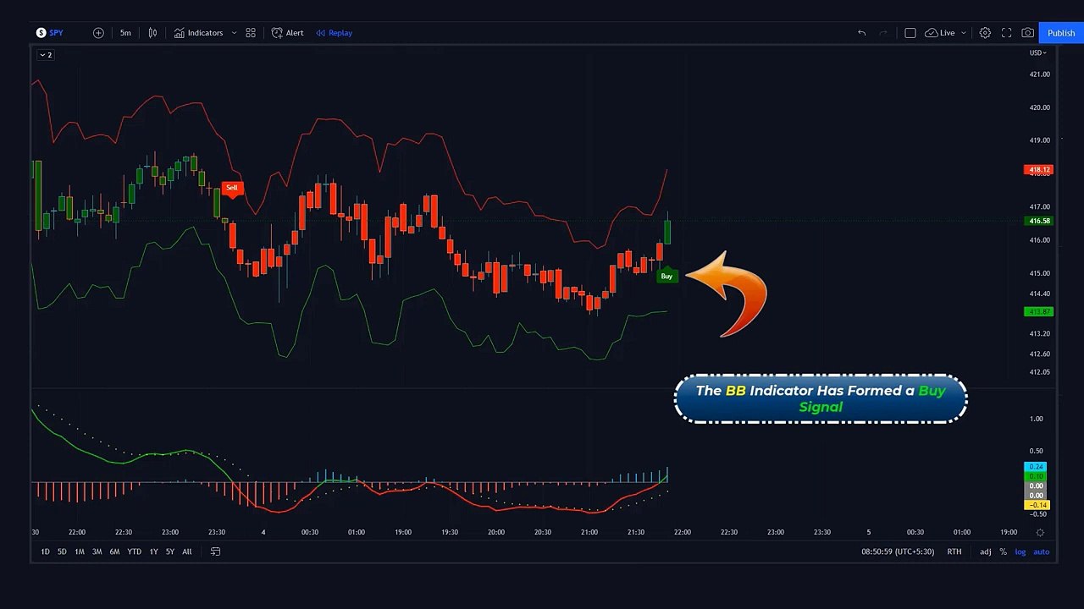Toggle percent scale

pos(1004,551)
